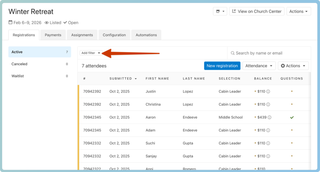Click info icon beside Adam's $110 balance

click(268, 130)
